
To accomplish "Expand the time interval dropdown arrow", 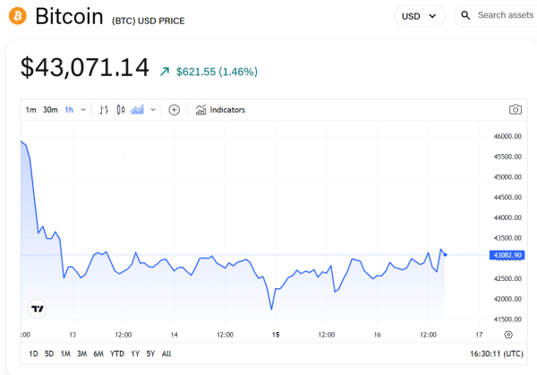I will tap(84, 110).
